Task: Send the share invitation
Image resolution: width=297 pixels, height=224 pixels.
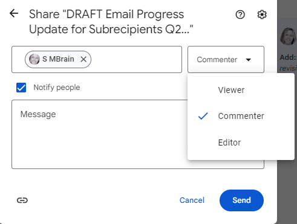Action: coord(241,200)
